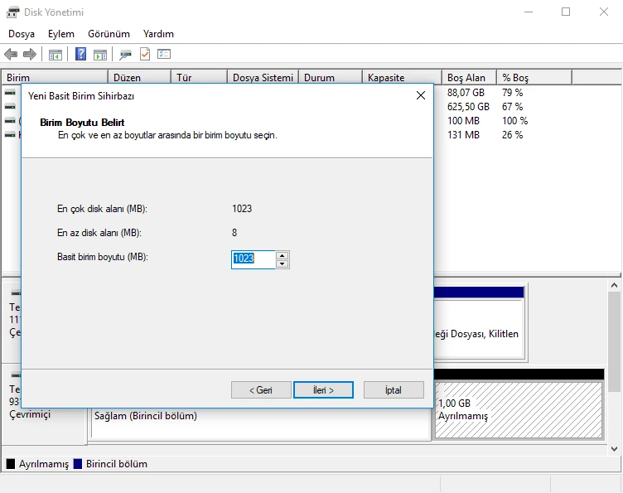The width and height of the screenshot is (623, 493).
Task: Open the Görünüm menu
Action: 109,34
